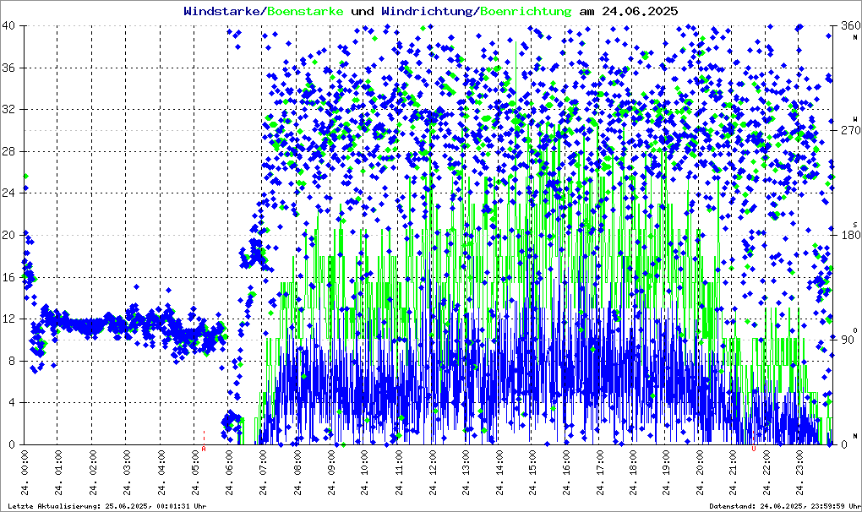Click the '20' wind speed scale label
Viewport: 862px width, 512px height.
pyautogui.click(x=8, y=235)
